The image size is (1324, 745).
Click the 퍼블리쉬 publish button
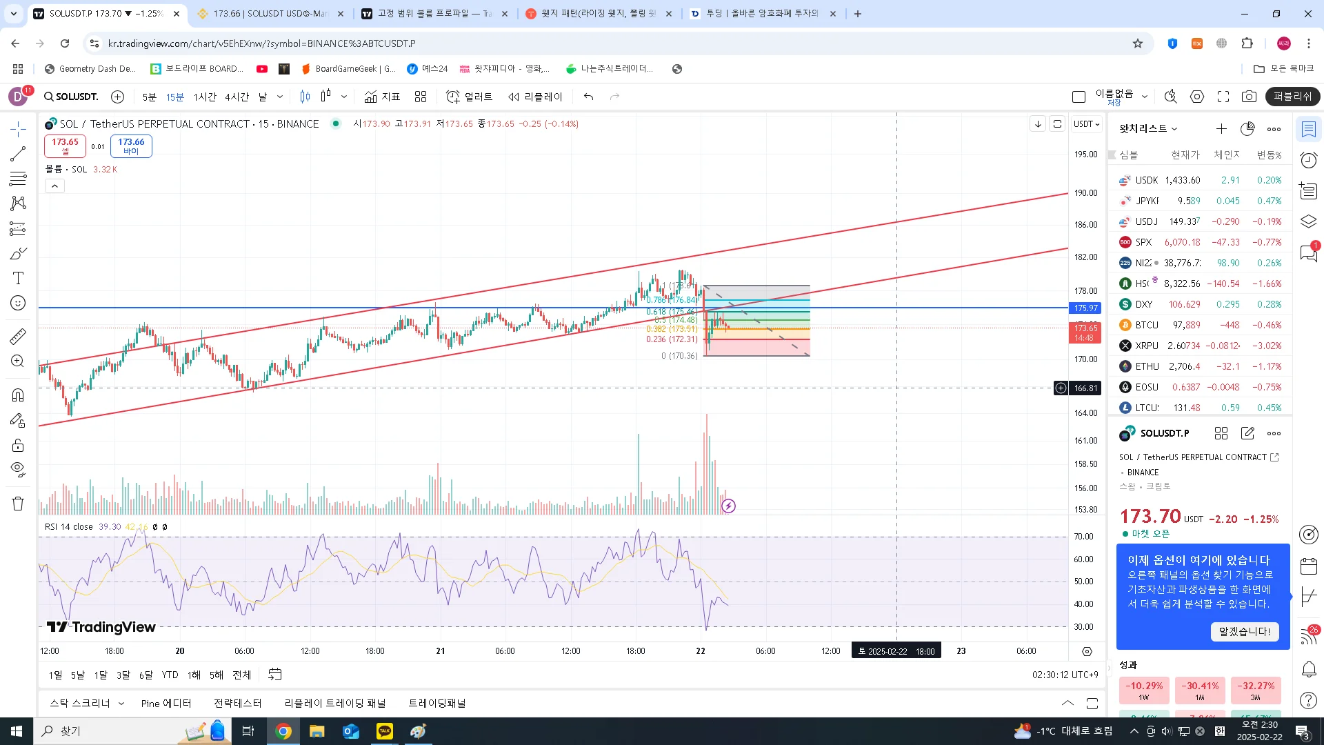pos(1292,97)
